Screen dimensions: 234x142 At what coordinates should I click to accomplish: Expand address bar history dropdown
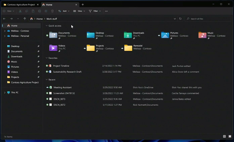click(175, 19)
